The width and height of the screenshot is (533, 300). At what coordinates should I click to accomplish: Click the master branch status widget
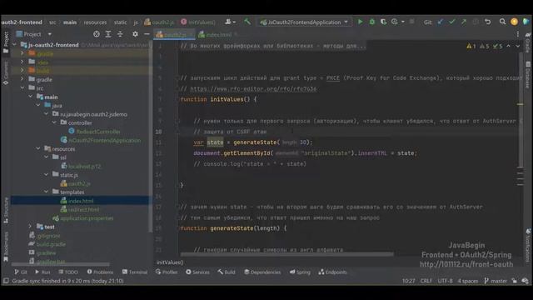point(496,281)
